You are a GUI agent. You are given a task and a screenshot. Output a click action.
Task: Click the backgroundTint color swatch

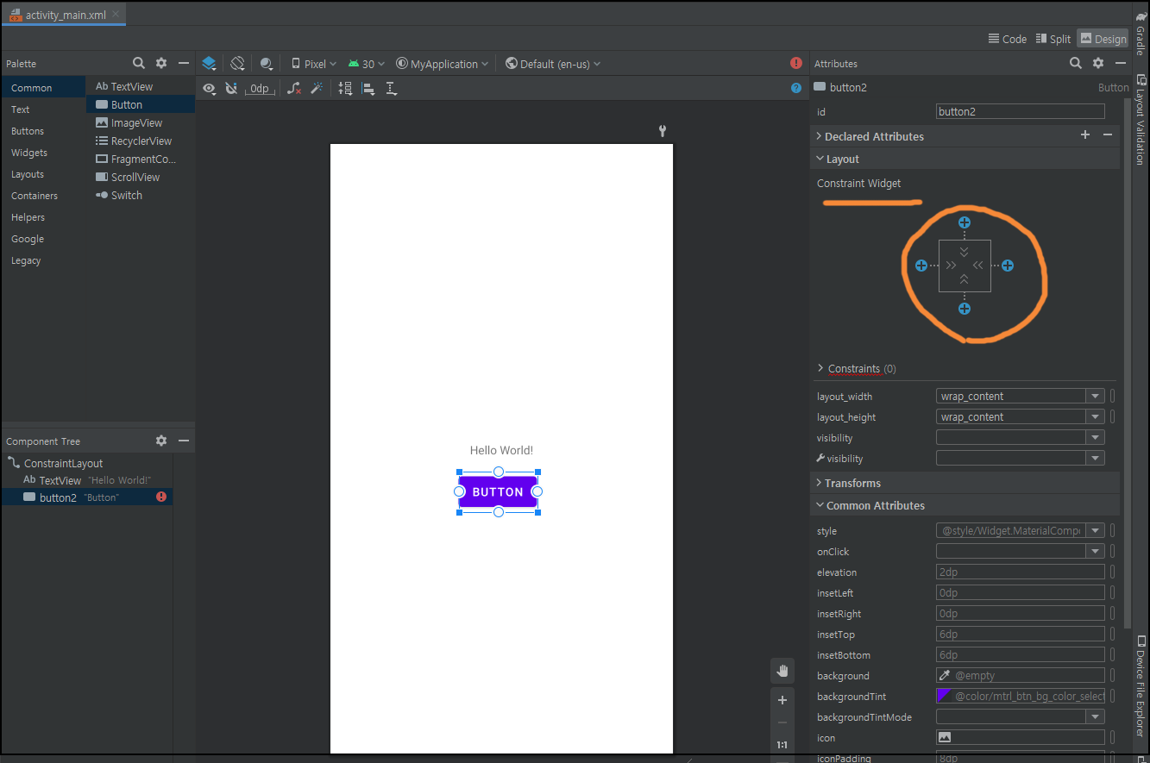[944, 696]
